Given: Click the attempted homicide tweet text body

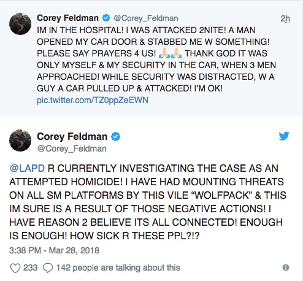Looking at the screenshot, I should click(x=148, y=202).
